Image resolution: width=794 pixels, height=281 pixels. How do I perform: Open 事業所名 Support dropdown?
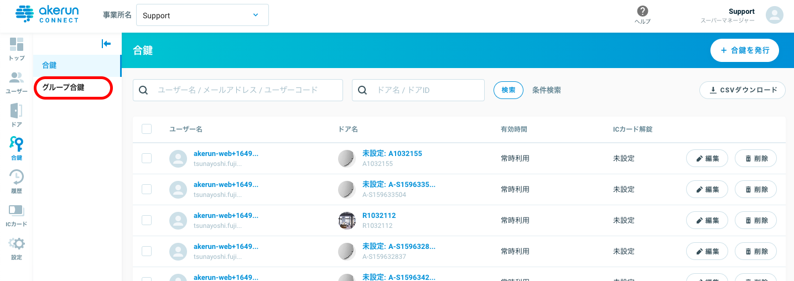coord(202,15)
